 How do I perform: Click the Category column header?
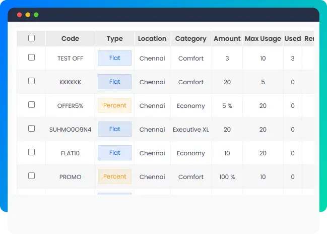191,39
